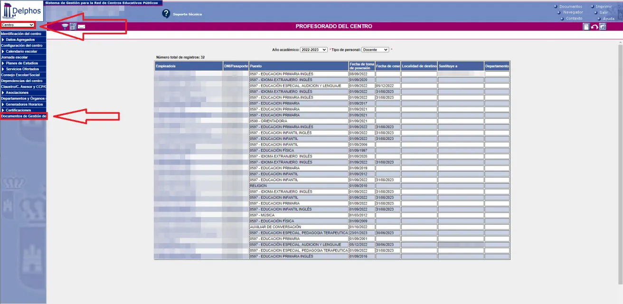Select Calendario escolar from the sidebar
623x304 pixels.
21,51
